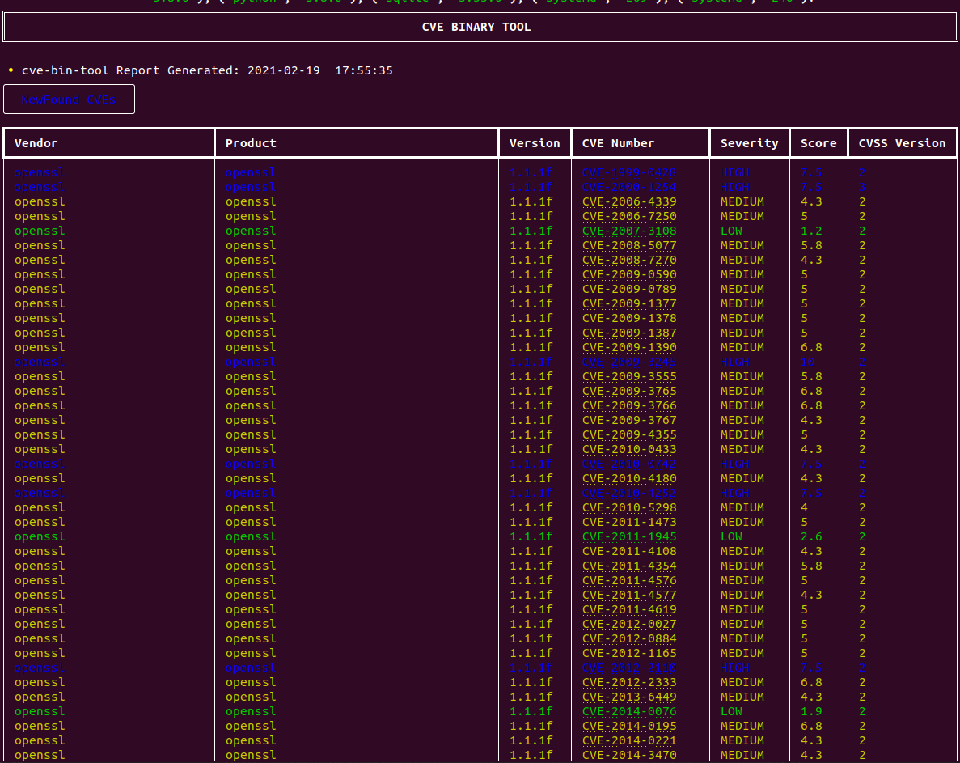Click the CVE BINARY TOOL title banner
The height and width of the screenshot is (763, 960).
pyautogui.click(x=476, y=27)
